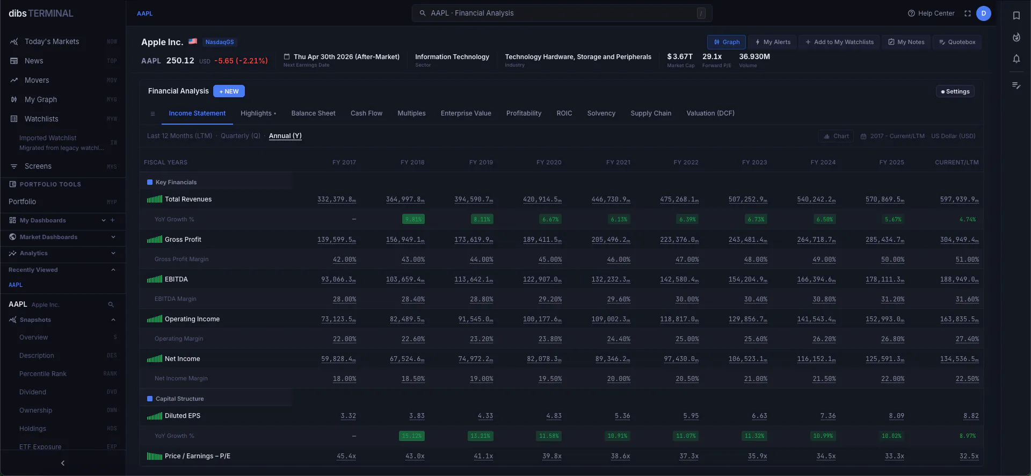
Task: Collapse the sidebar with the left arrow
Action: click(x=63, y=463)
